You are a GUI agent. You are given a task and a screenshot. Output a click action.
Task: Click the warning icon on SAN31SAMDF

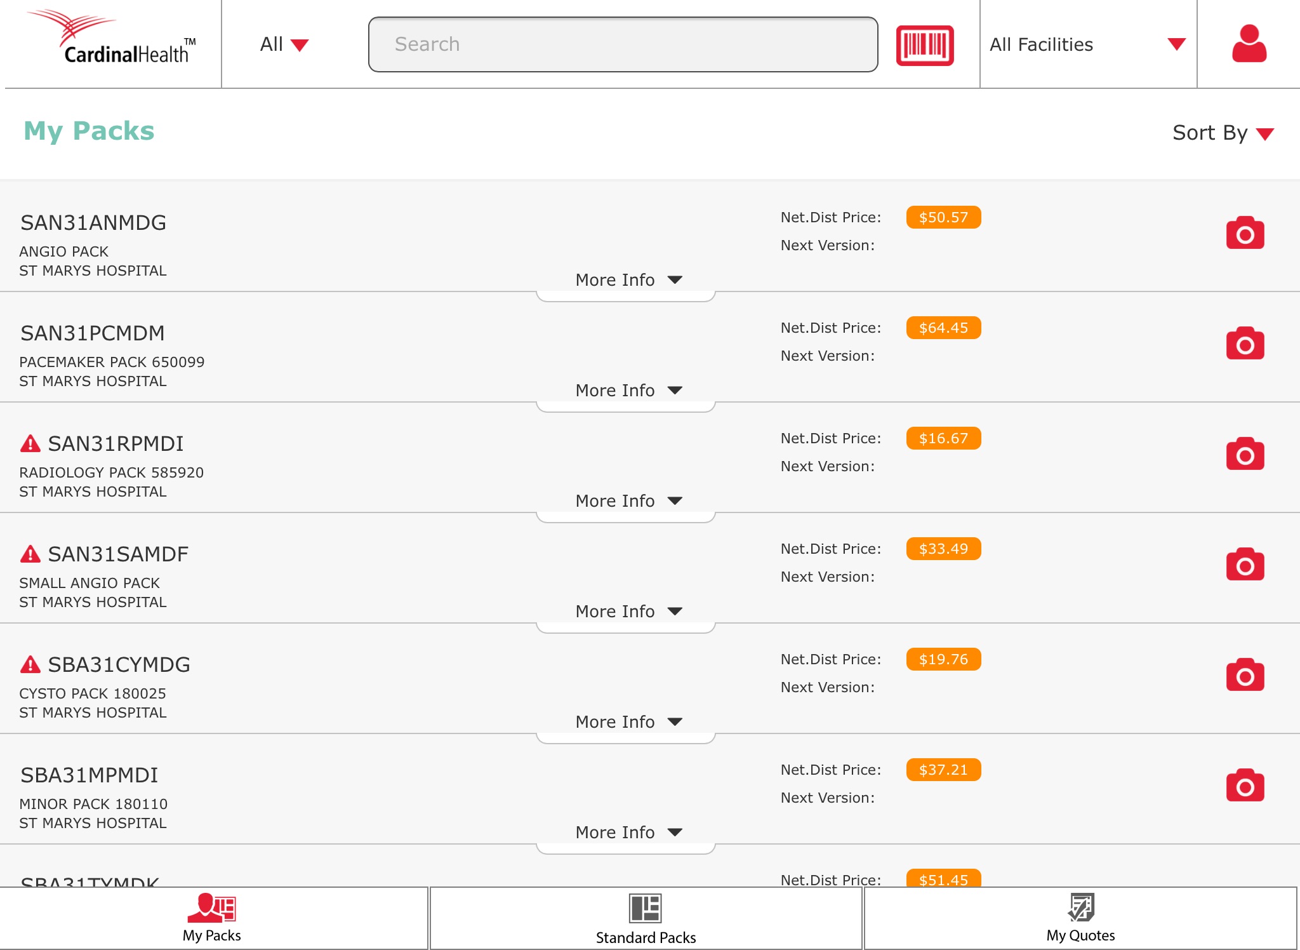[30, 552]
